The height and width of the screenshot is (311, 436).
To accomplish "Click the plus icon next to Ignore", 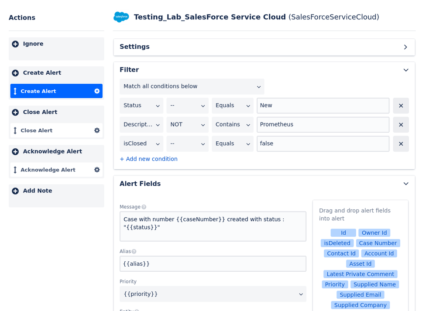I will tap(15, 44).
